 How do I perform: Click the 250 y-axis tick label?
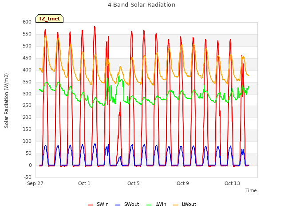click(x=27, y=106)
